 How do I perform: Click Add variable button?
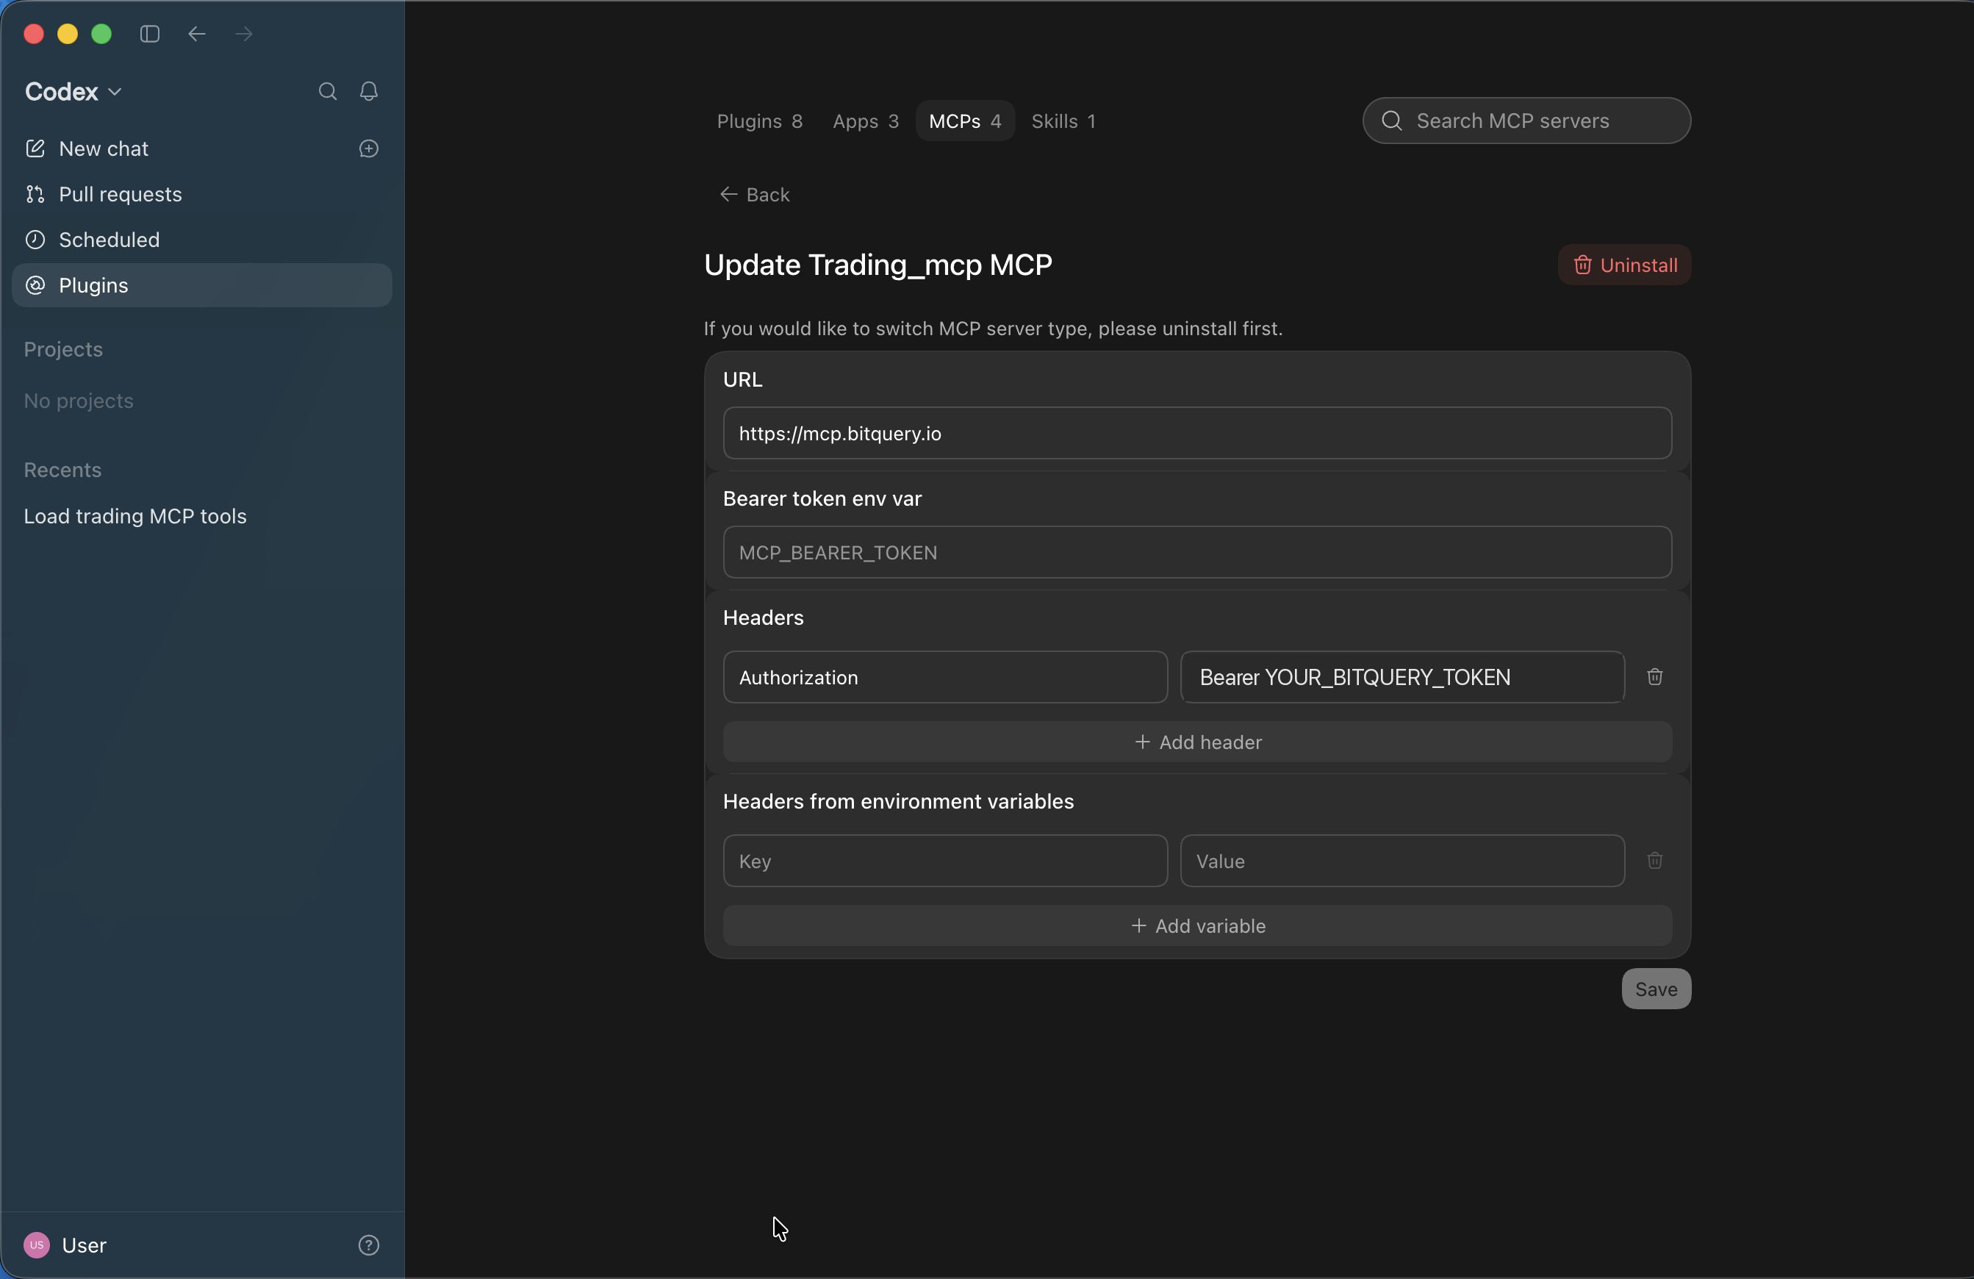1198,925
